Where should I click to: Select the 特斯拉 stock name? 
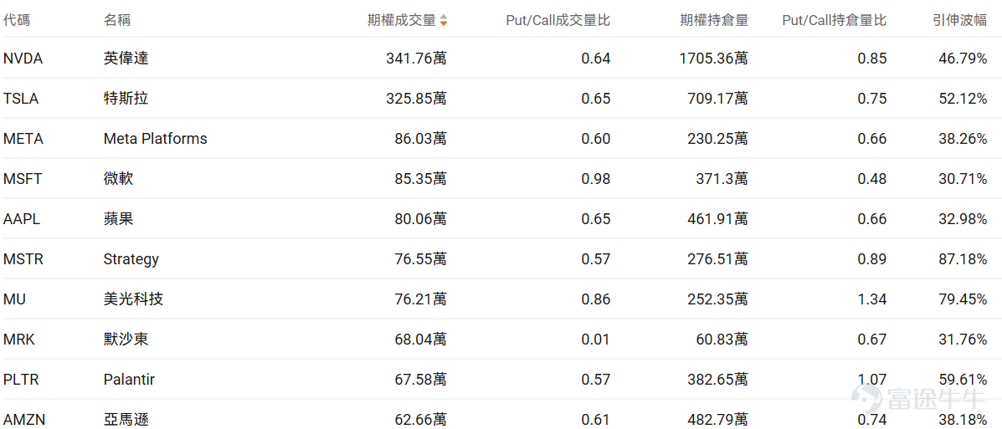pos(126,99)
